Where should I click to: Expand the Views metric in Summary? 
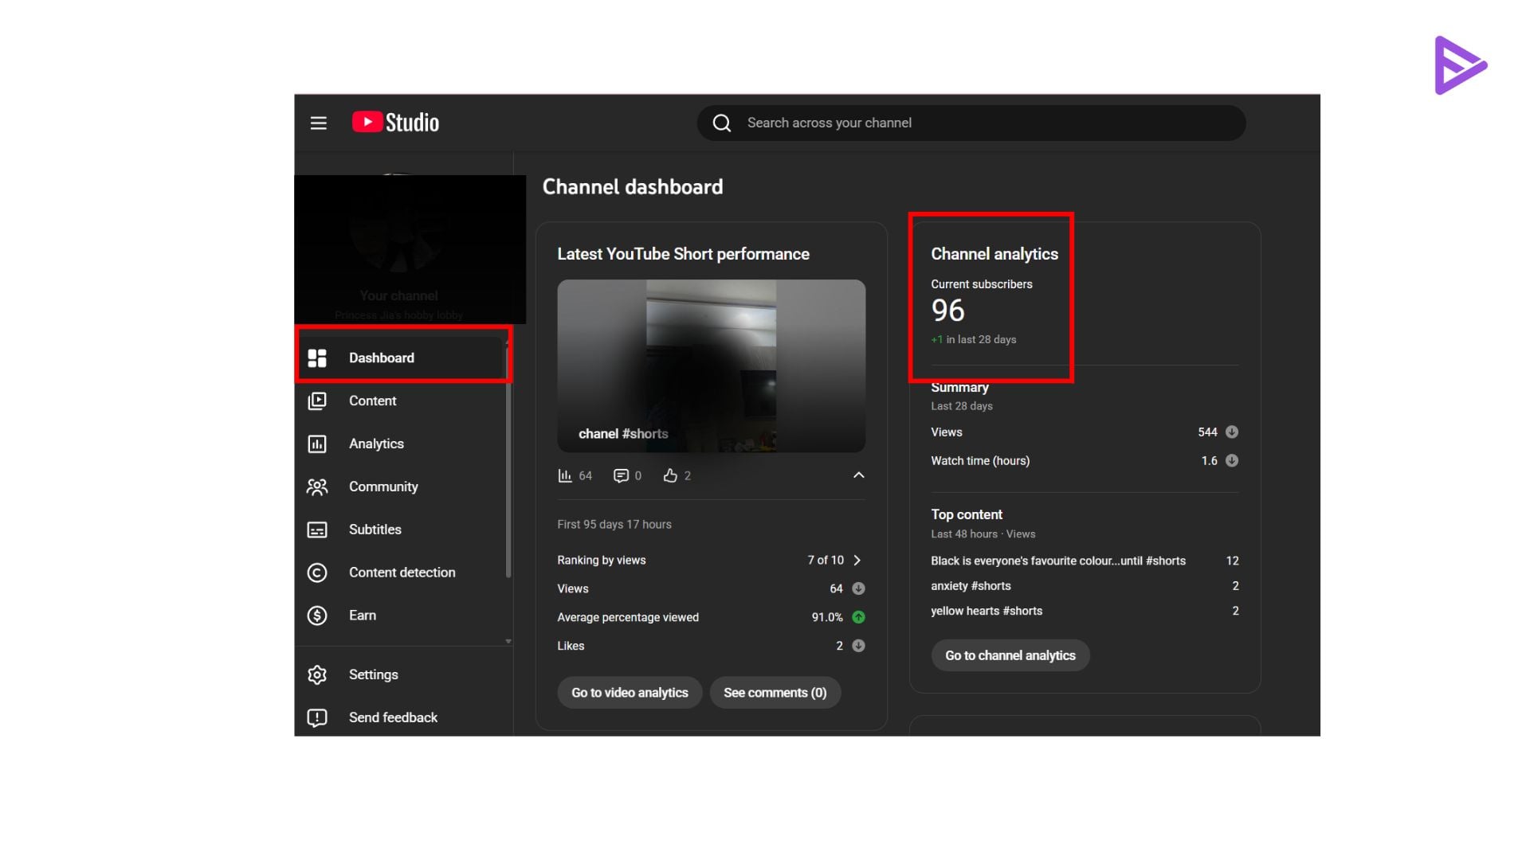tap(1231, 432)
